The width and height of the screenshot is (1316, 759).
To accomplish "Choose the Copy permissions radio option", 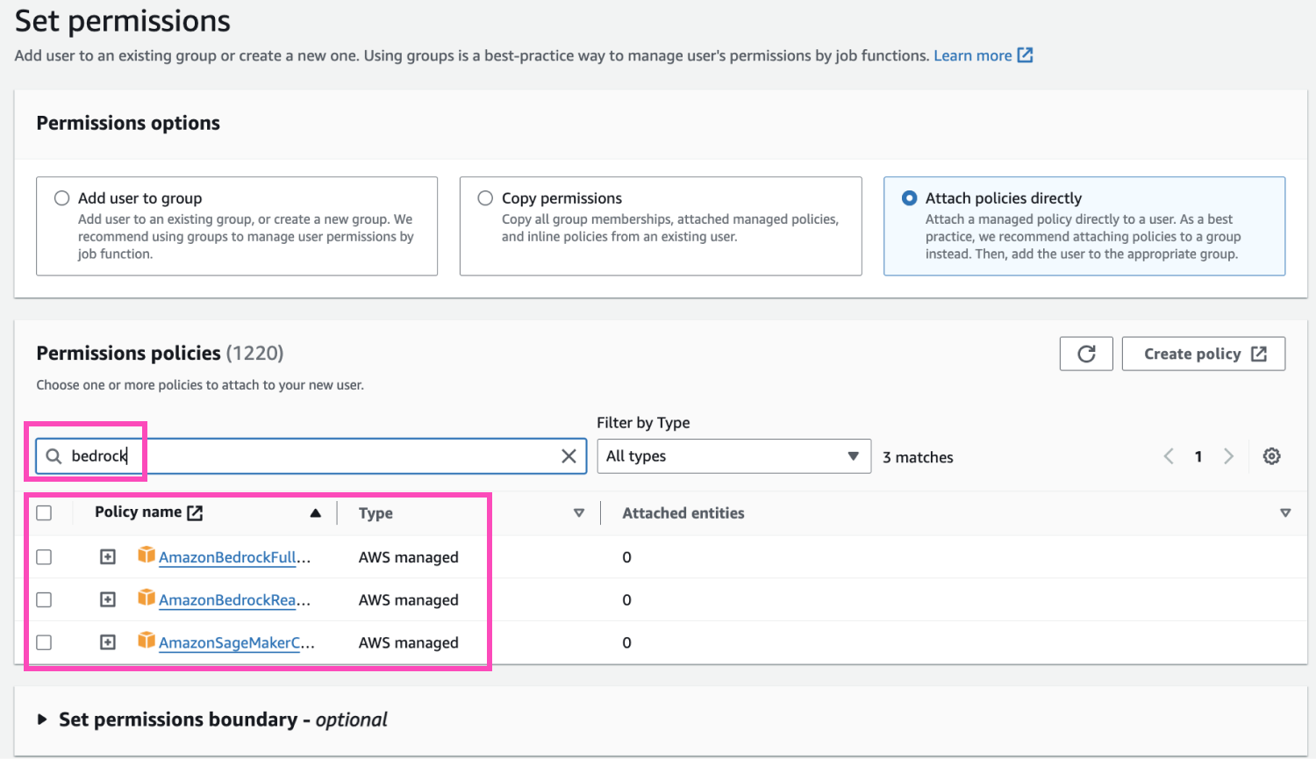I will tap(485, 198).
